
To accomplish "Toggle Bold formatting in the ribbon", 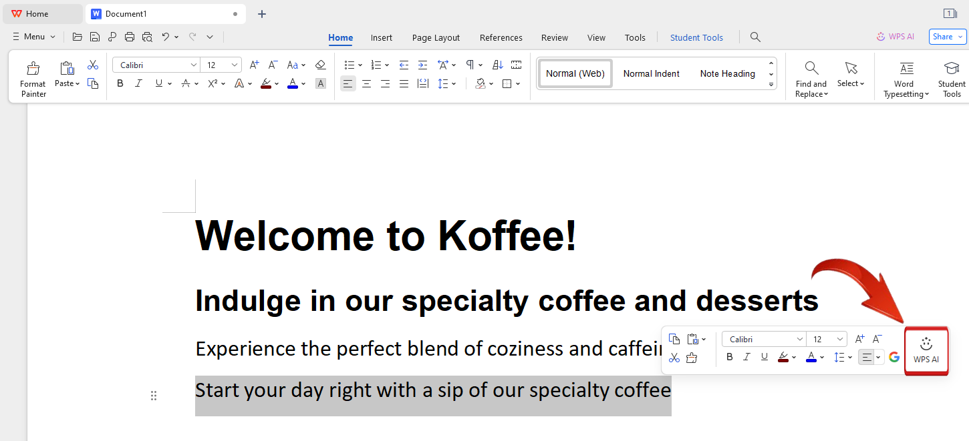I will tap(120, 83).
